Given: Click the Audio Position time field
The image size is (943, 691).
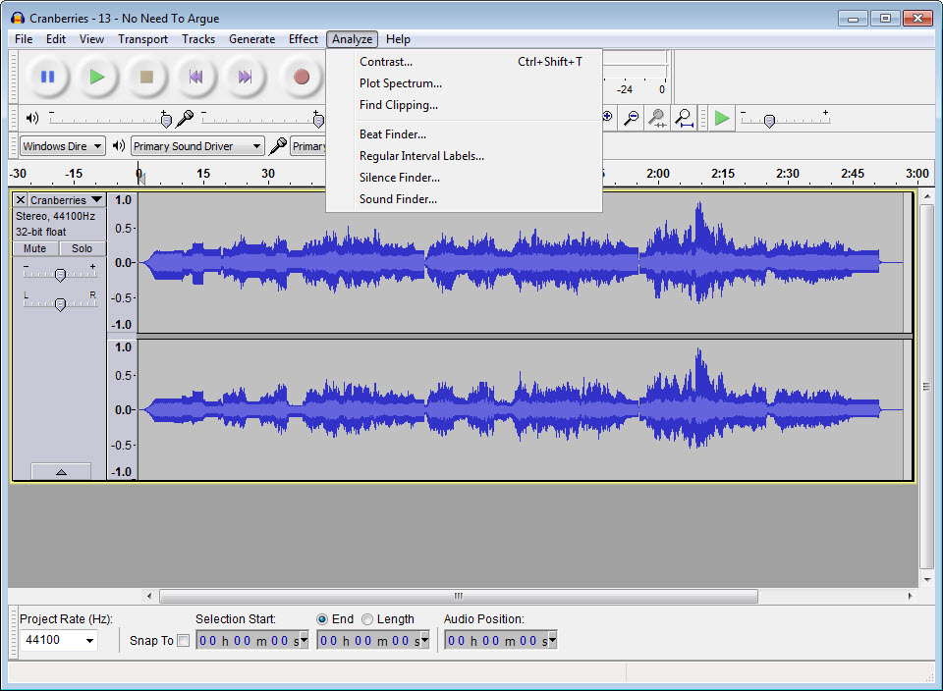Looking at the screenshot, I should [x=496, y=641].
